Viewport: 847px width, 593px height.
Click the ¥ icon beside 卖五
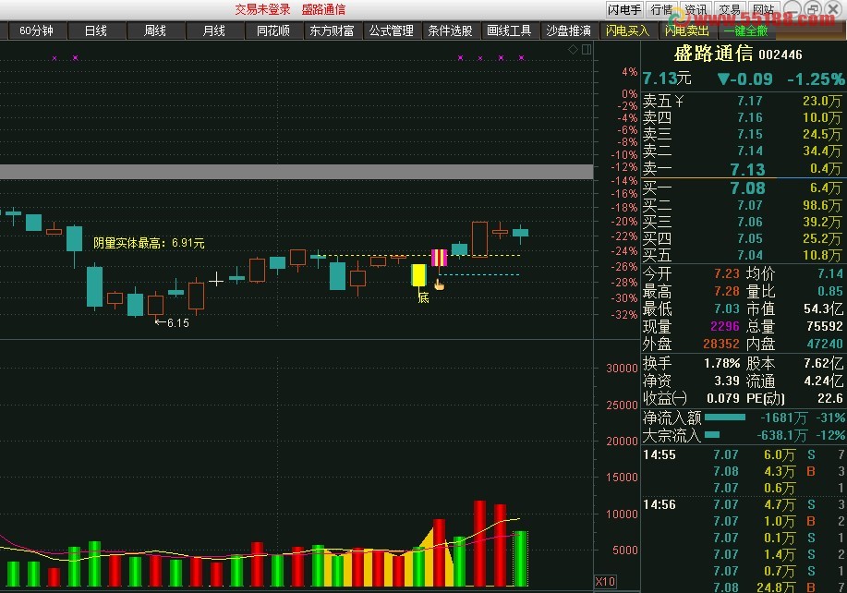(x=679, y=101)
